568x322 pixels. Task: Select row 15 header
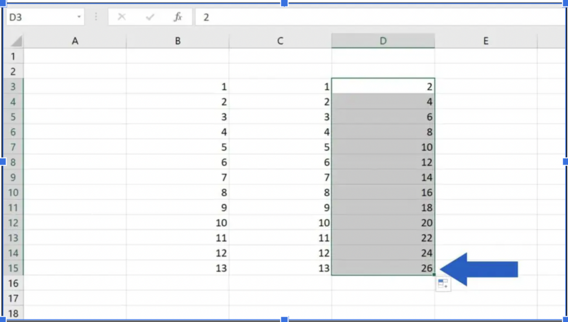point(14,268)
